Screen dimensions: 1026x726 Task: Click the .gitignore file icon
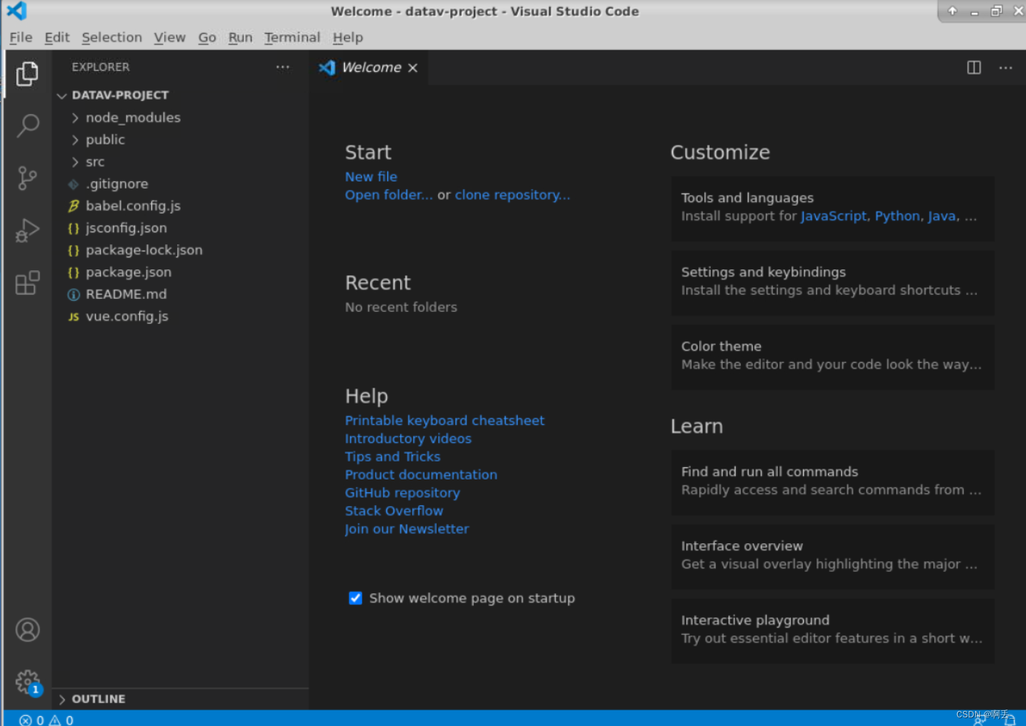pyautogui.click(x=73, y=184)
